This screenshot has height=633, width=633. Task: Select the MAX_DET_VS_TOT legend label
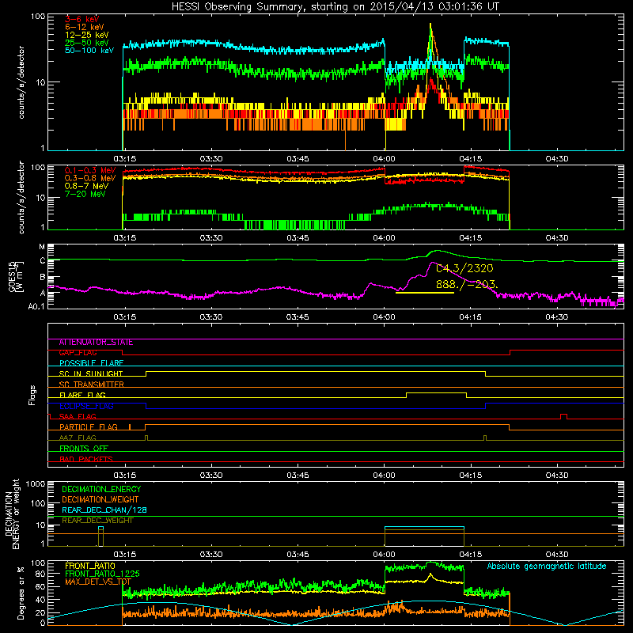pyautogui.click(x=97, y=582)
